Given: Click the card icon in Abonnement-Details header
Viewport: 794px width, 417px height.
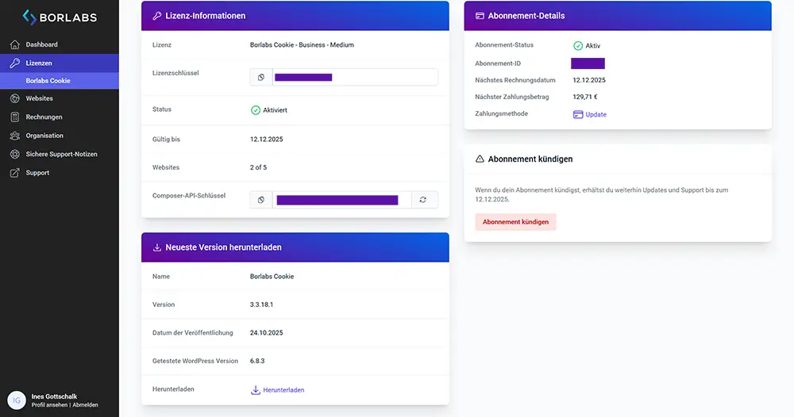Looking at the screenshot, I should [x=480, y=16].
